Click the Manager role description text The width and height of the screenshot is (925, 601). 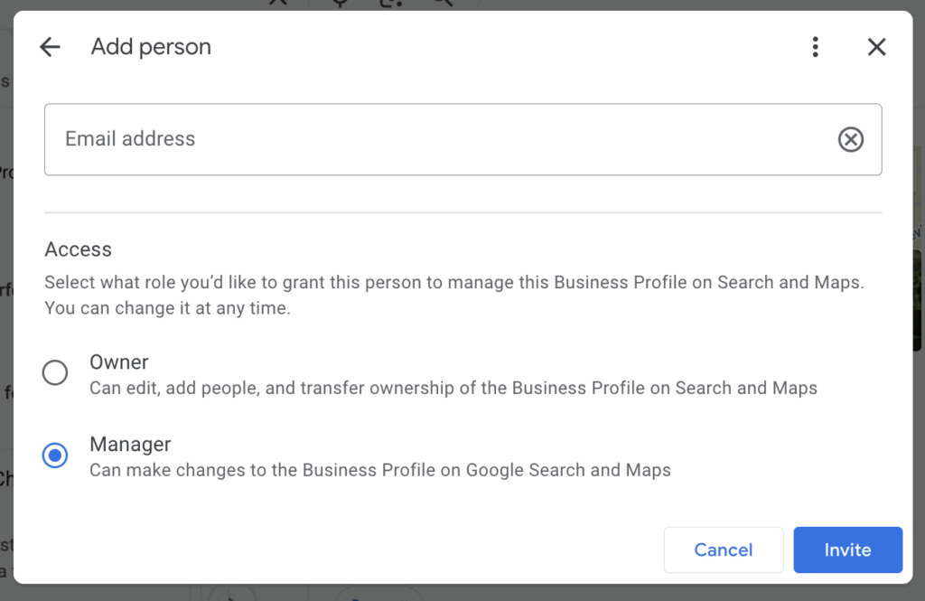[x=379, y=470]
